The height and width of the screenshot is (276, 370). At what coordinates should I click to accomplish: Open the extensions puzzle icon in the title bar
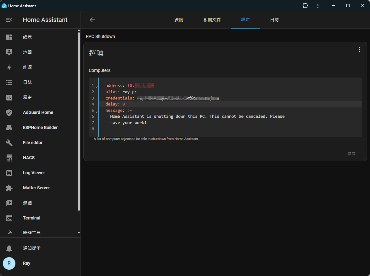305,6
